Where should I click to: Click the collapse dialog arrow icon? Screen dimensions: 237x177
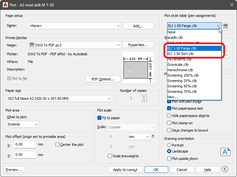coord(225,169)
